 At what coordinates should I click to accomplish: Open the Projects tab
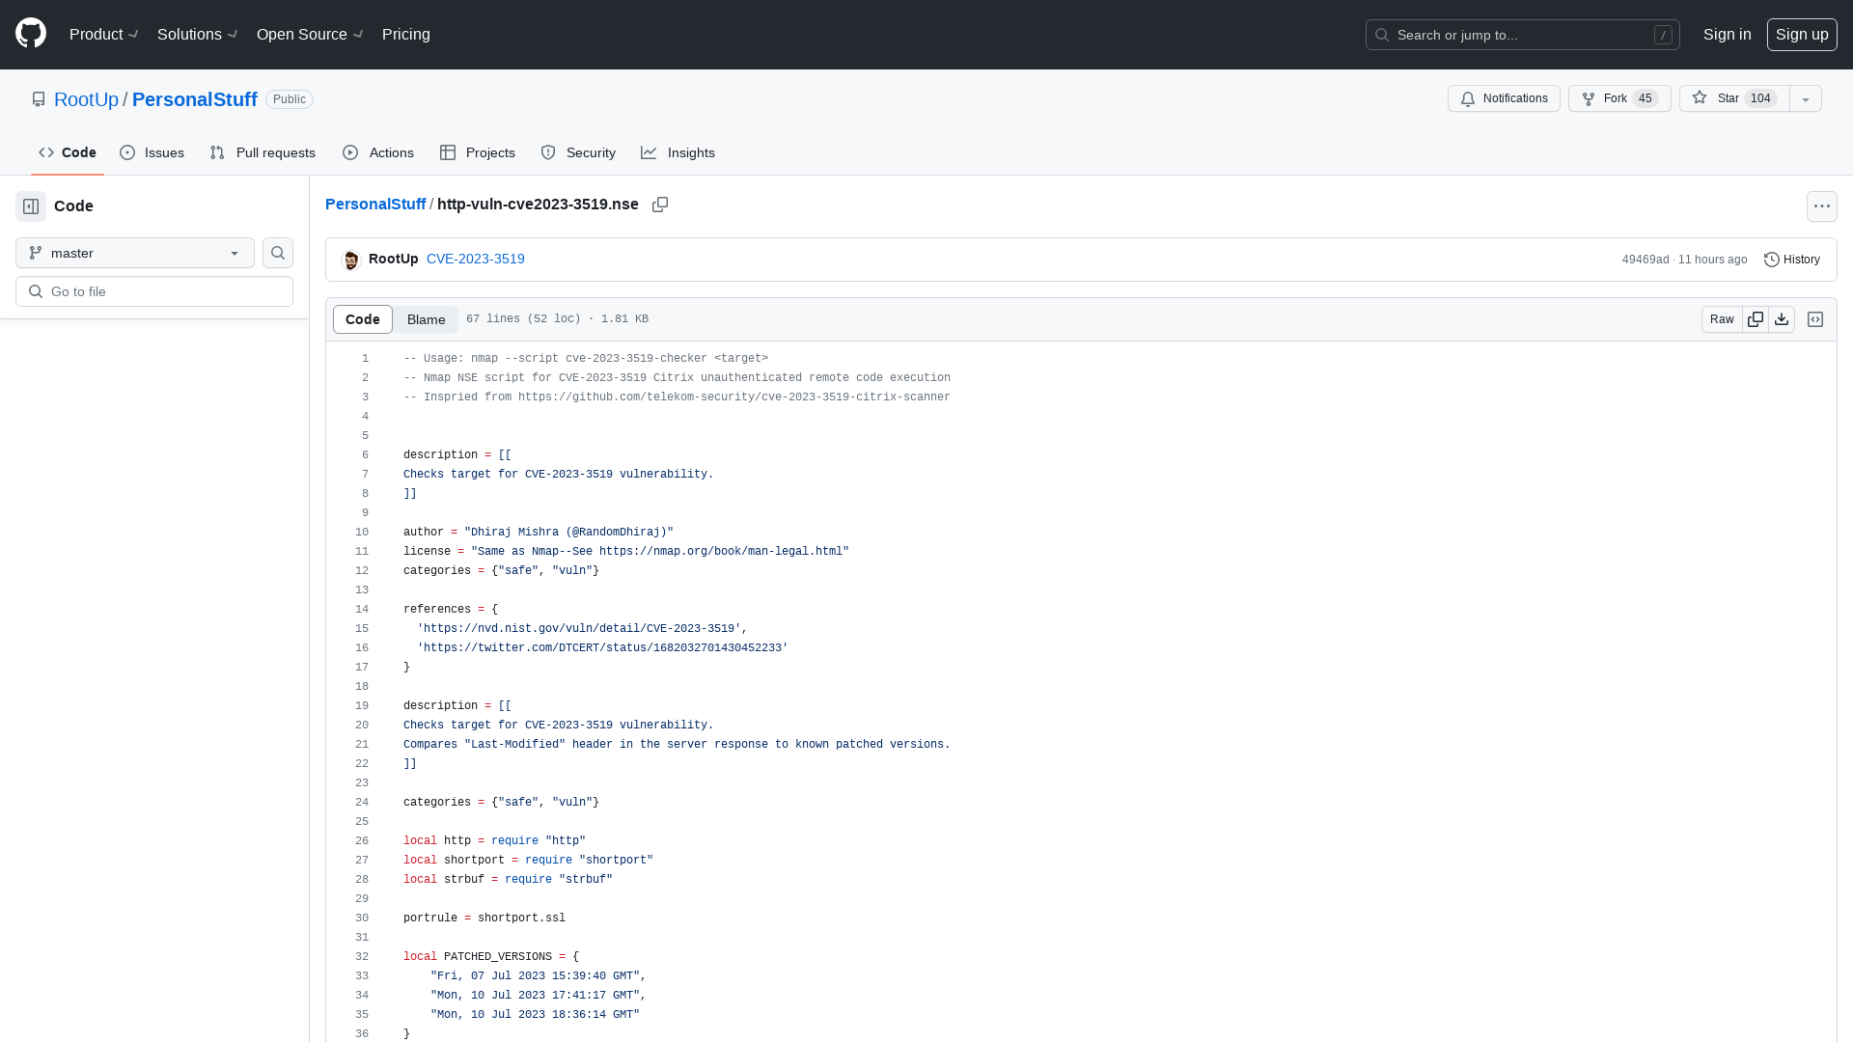coord(478,152)
